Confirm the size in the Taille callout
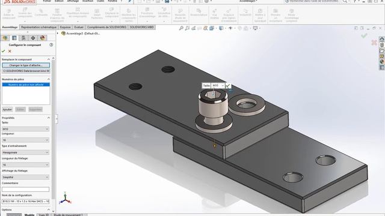Screen dimensions: 385x216 [x=228, y=85]
